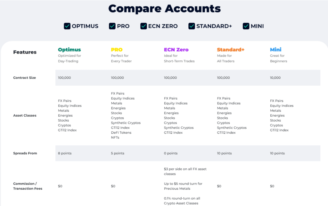The width and height of the screenshot is (328, 206).
Task: Select the purple ECN Zero column heading
Action: 176,50
